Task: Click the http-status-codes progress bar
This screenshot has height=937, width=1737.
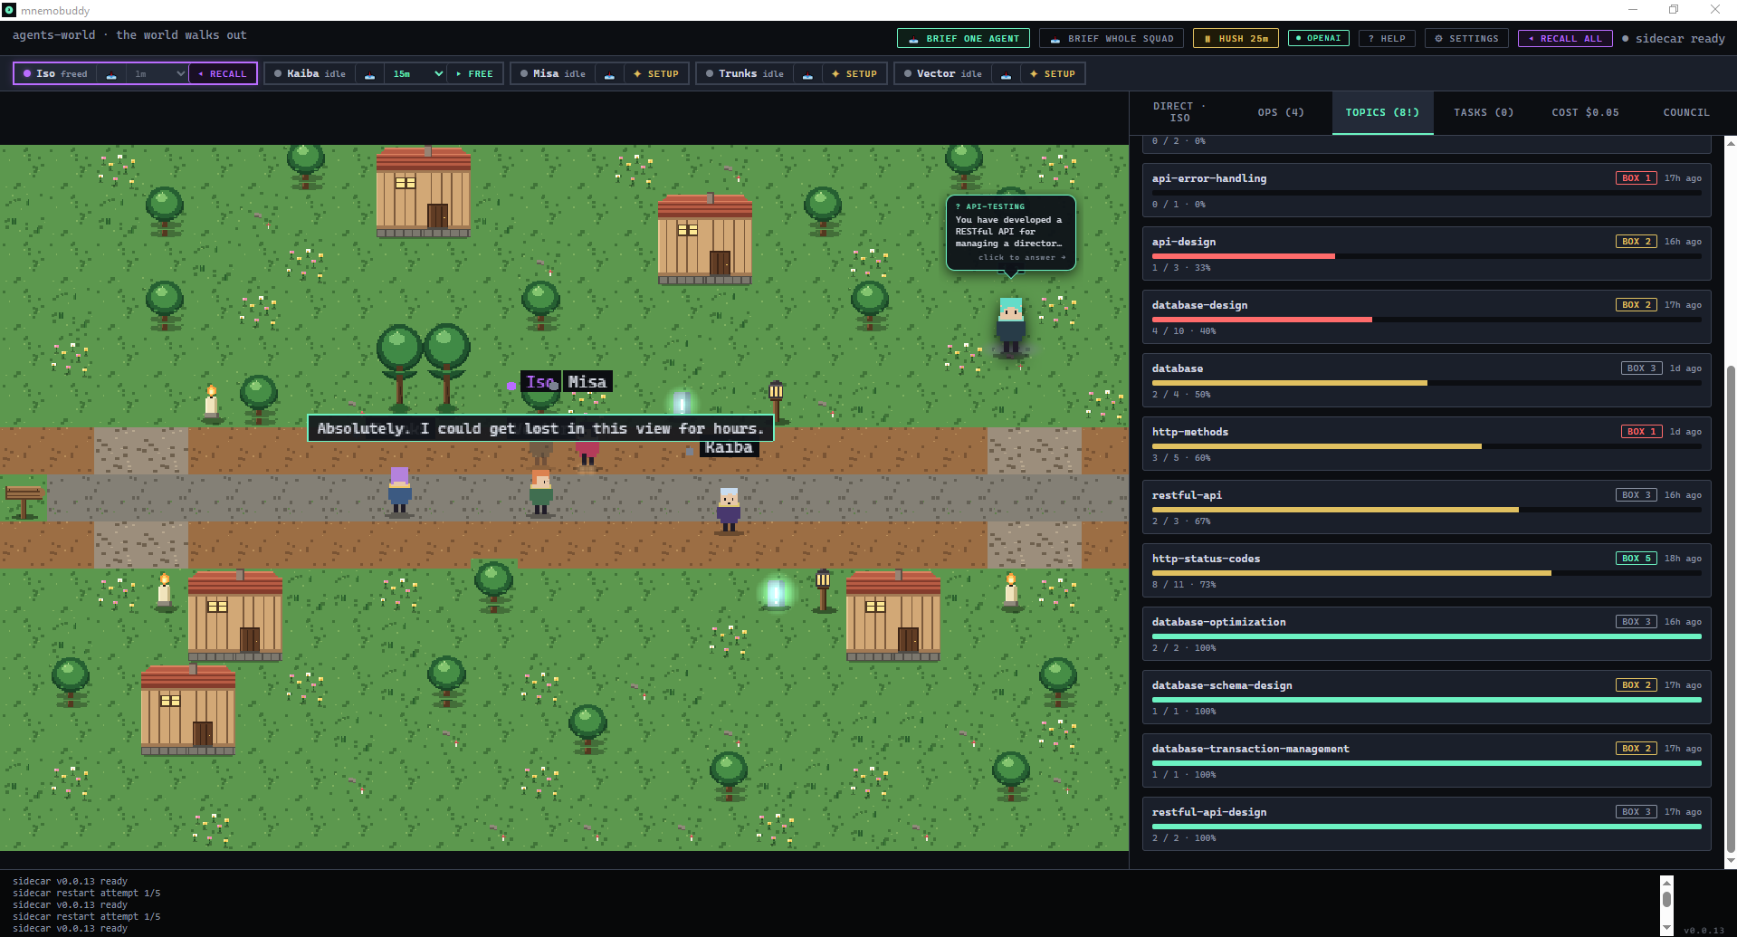Action: (1427, 573)
